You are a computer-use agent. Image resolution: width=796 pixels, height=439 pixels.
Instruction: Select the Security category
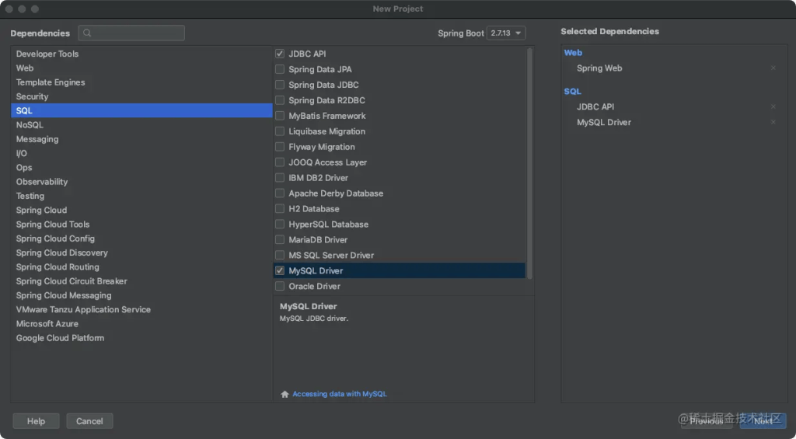[32, 96]
